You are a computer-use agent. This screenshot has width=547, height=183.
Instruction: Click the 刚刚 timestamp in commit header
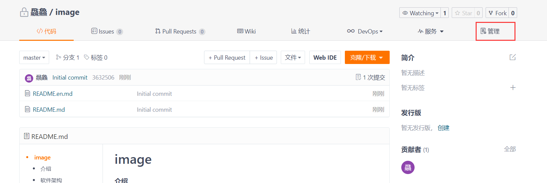125,78
